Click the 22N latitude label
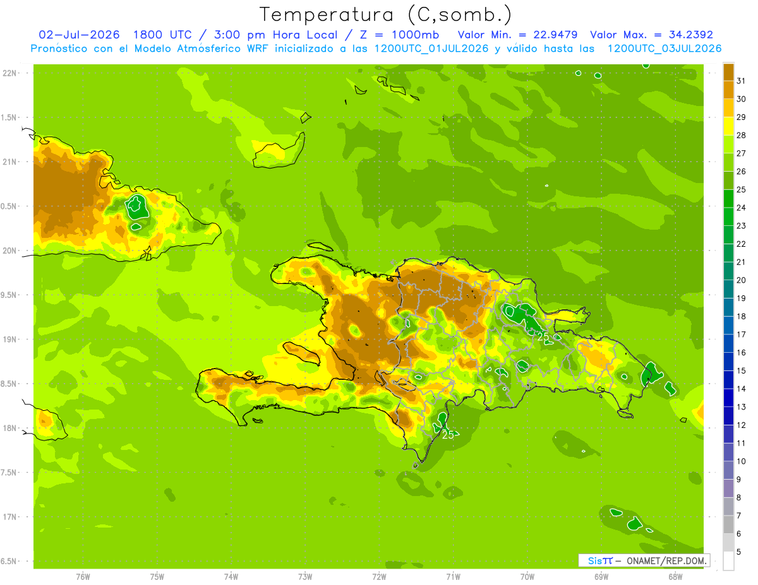This screenshot has height=585, width=758. click(x=9, y=73)
